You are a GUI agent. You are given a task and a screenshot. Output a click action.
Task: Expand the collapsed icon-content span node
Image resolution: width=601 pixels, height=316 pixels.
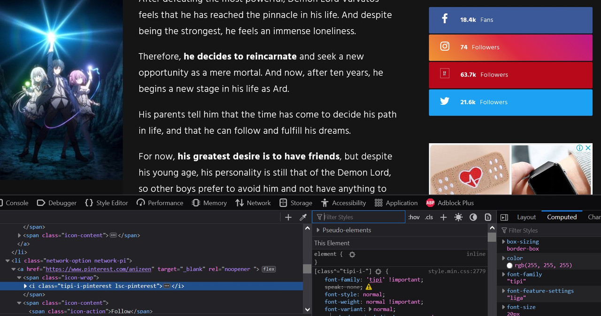(20, 235)
